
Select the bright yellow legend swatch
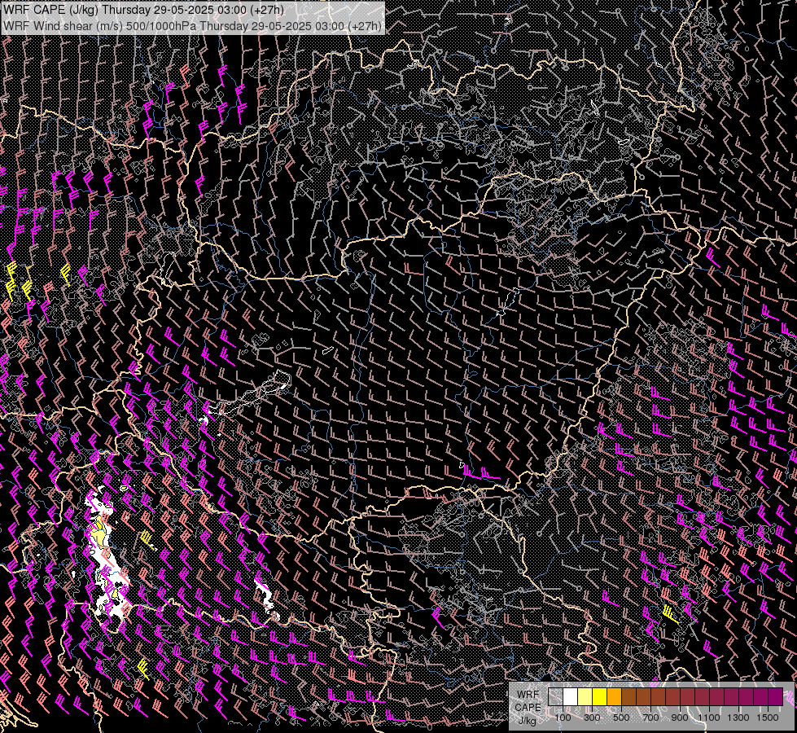click(600, 696)
